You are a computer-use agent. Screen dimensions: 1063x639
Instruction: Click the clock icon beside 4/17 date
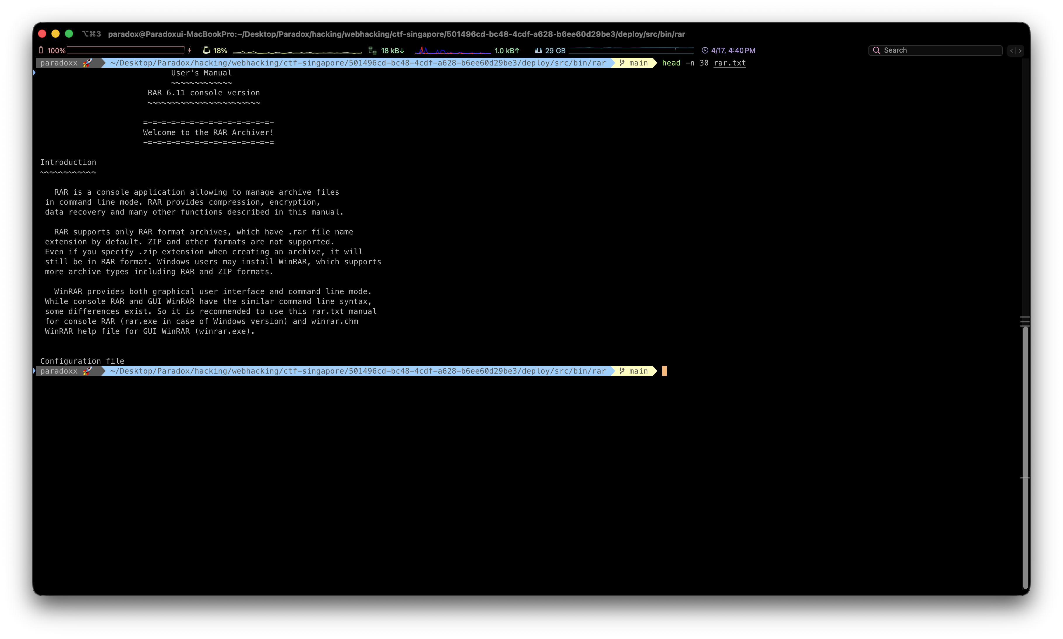point(705,50)
